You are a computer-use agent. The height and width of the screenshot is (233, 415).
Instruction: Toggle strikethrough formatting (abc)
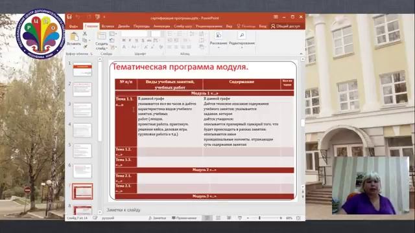[x=149, y=40]
